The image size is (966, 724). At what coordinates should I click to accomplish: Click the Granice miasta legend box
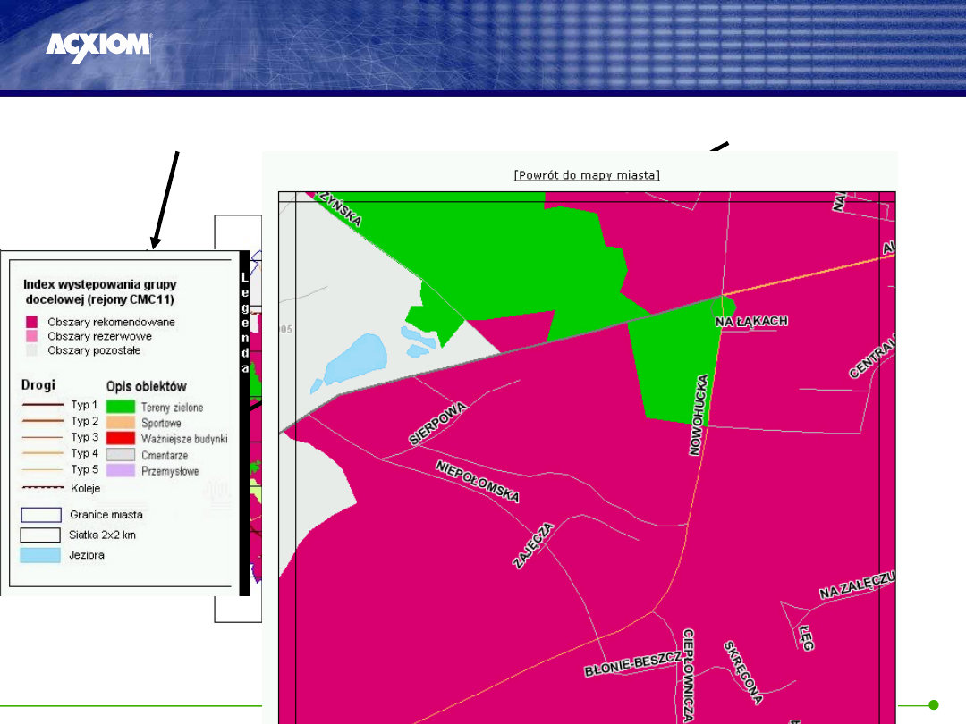tap(41, 515)
